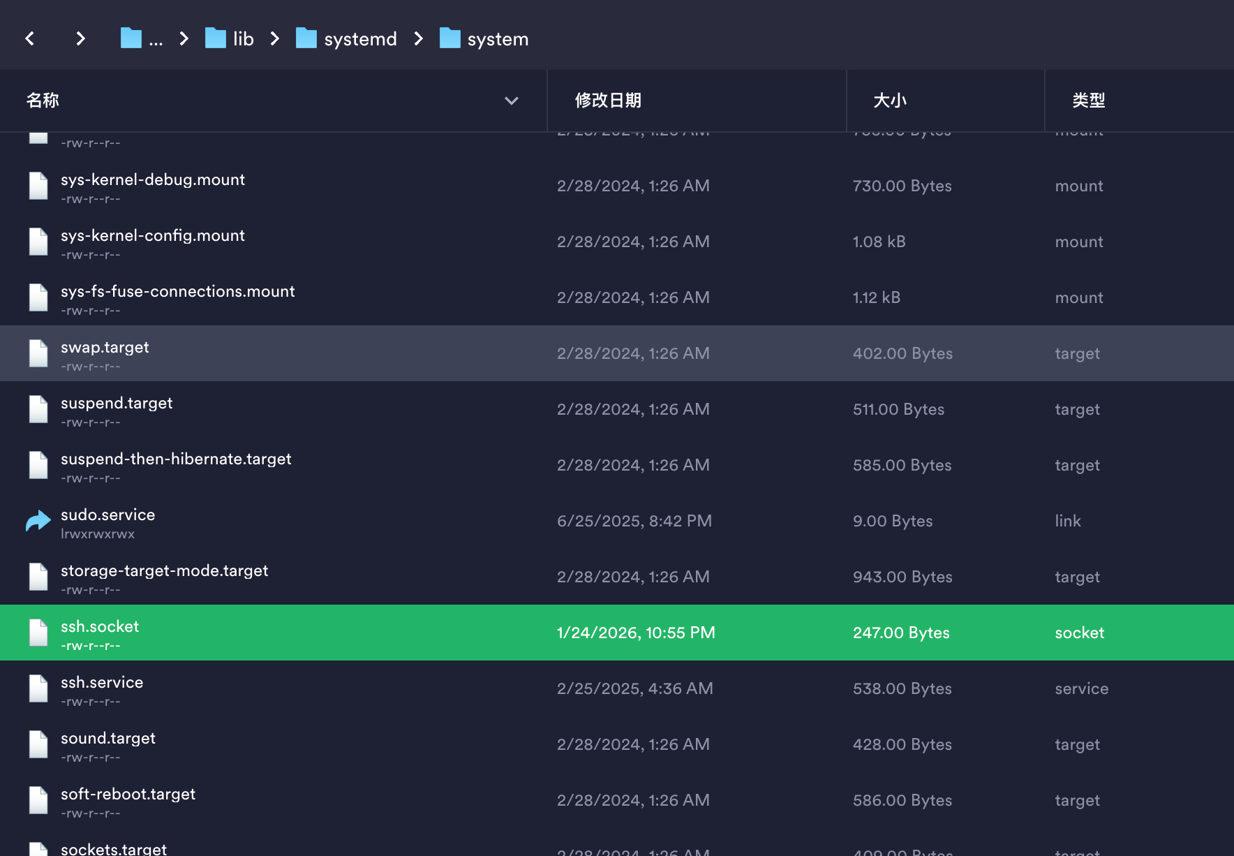Select file sys-kernel-config.mount
This screenshot has width=1234, height=856.
tap(617, 242)
